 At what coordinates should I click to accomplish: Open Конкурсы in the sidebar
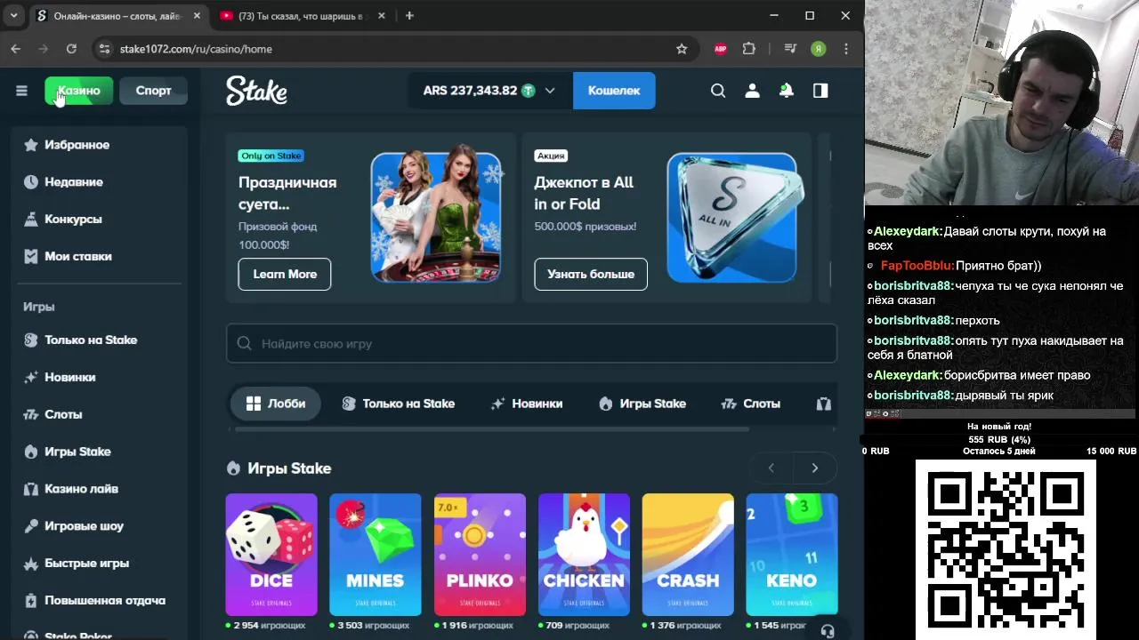100,220
